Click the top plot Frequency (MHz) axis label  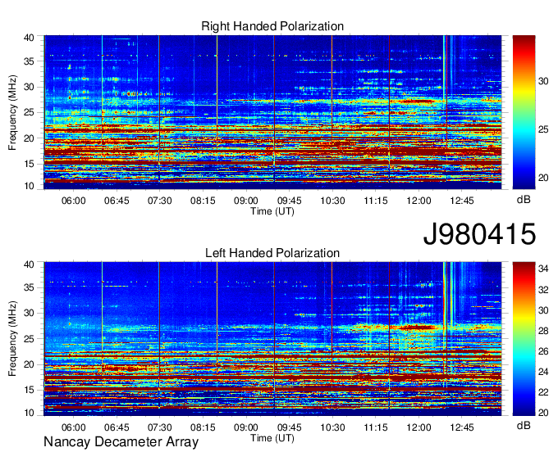click(x=12, y=112)
